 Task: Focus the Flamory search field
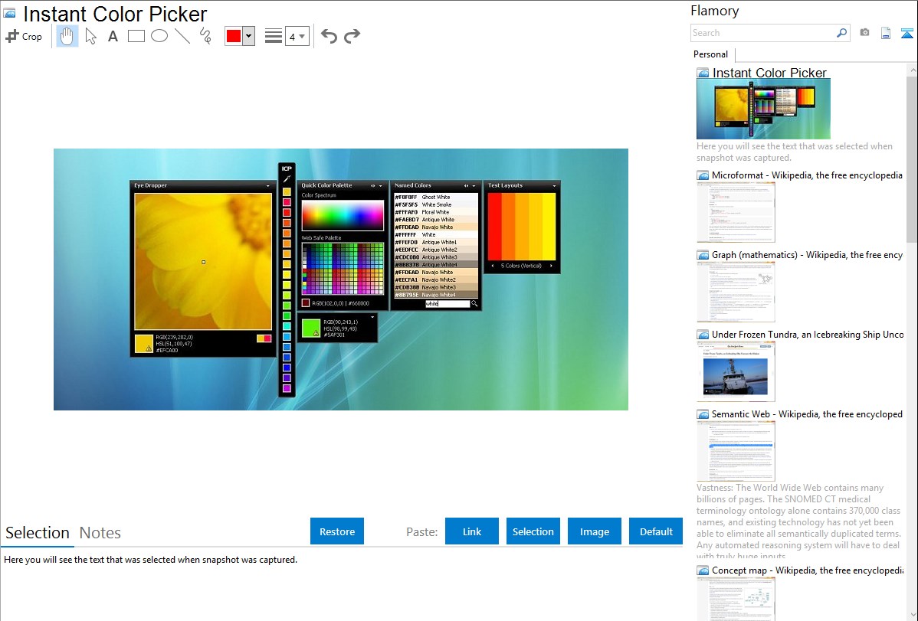(762, 33)
